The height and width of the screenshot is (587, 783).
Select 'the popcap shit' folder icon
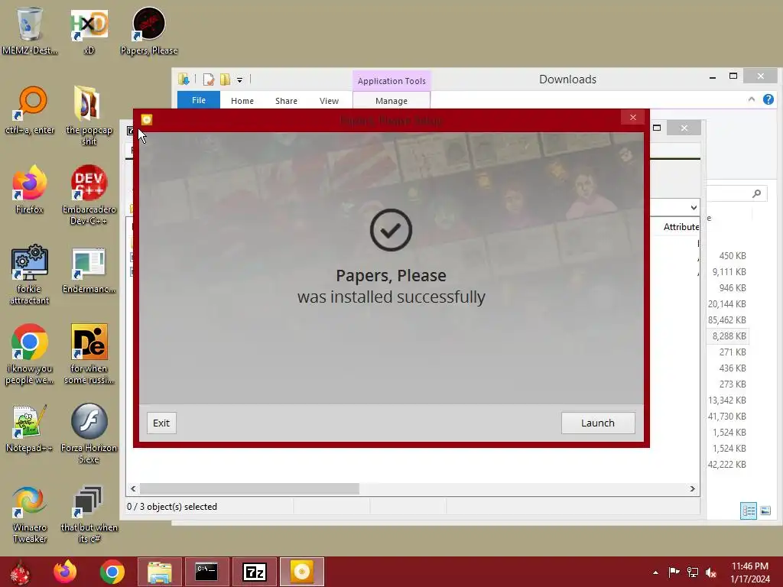click(89, 115)
